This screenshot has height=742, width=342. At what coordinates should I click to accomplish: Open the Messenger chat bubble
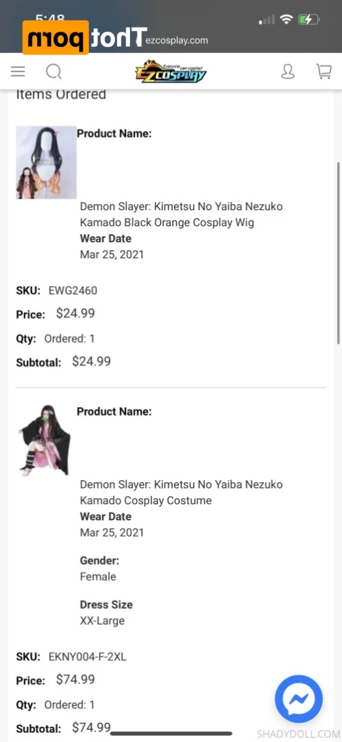pyautogui.click(x=299, y=699)
